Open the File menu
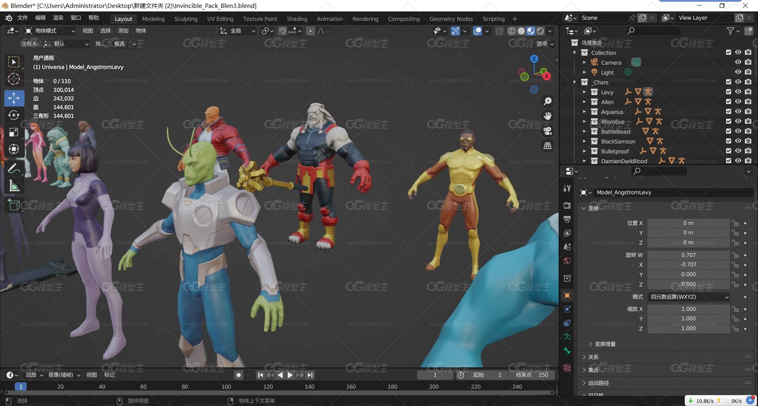Screen dimensions: 758x406 click(x=23, y=18)
